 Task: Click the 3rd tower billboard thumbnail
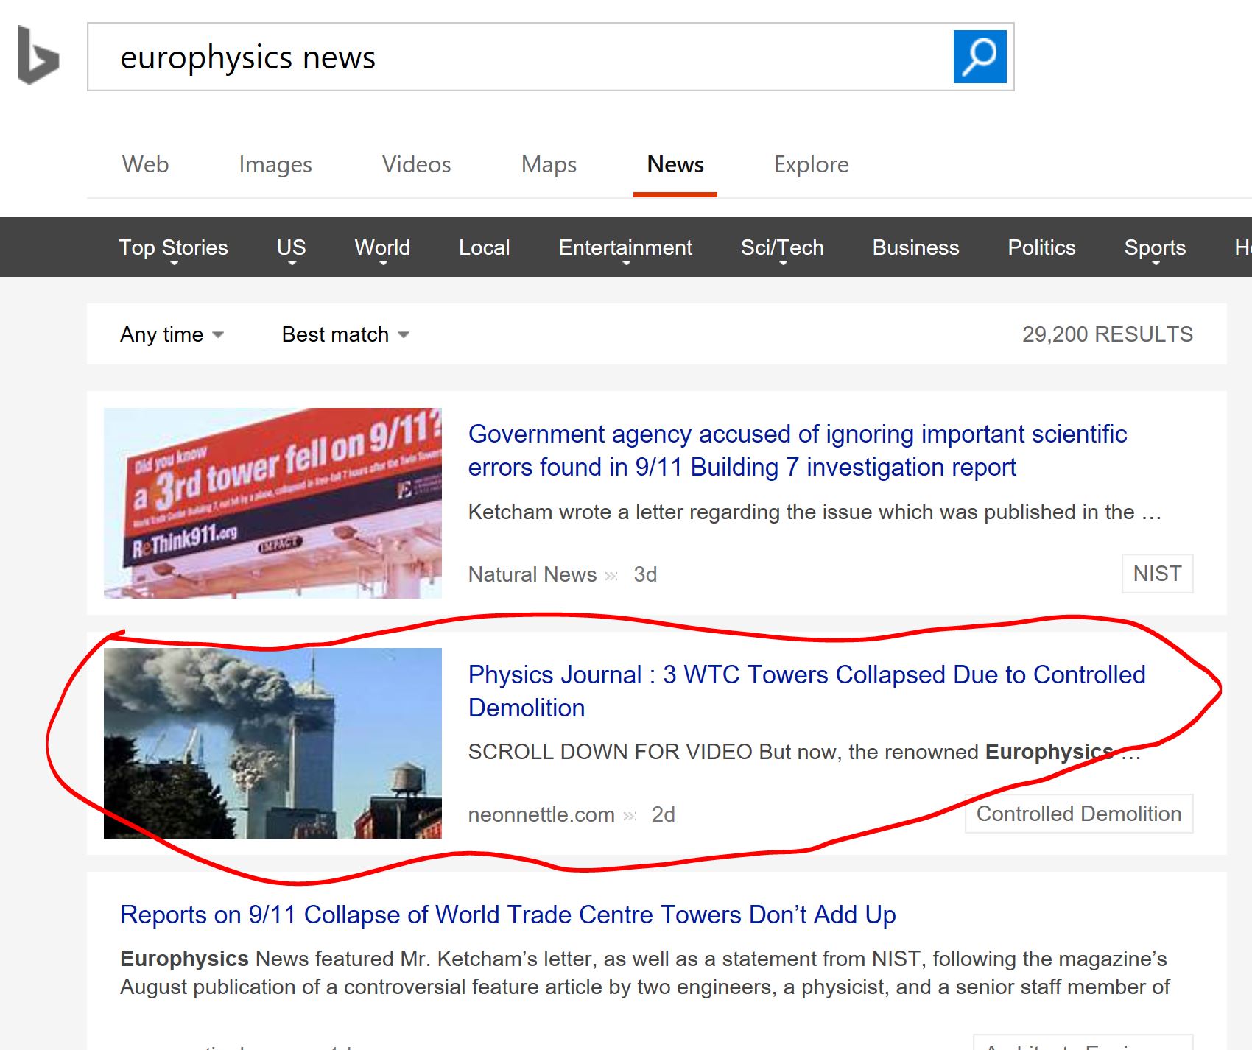(x=272, y=503)
